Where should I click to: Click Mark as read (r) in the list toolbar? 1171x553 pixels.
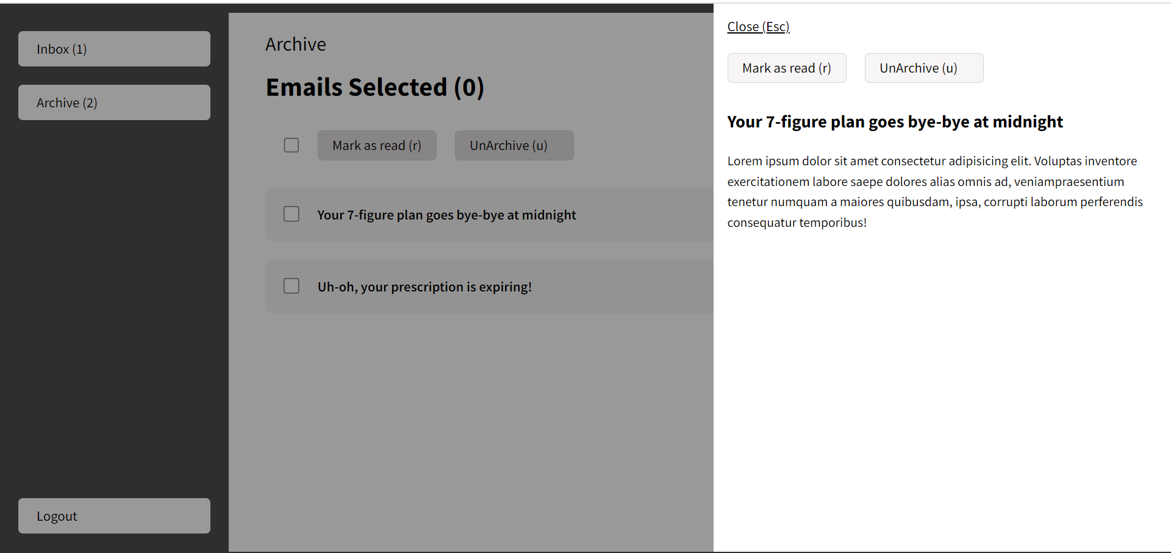377,145
